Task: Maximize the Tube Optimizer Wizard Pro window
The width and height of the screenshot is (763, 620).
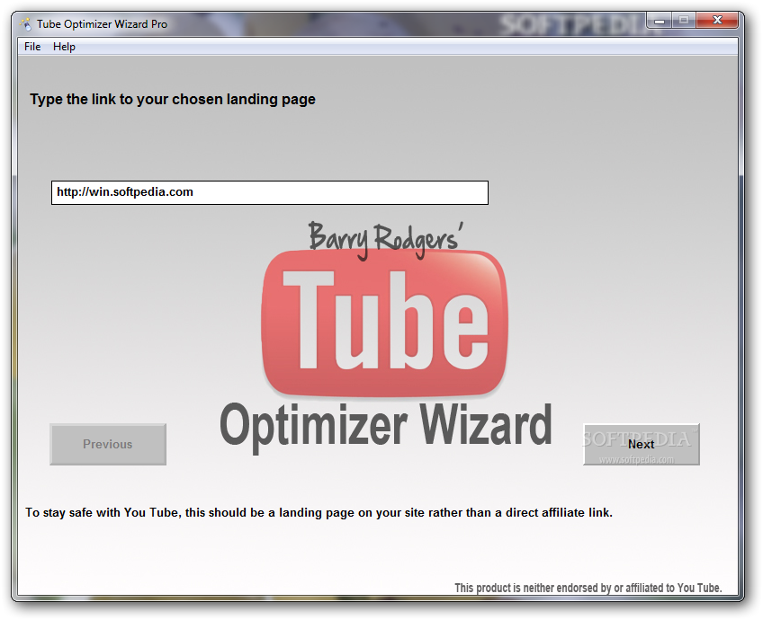Action: pos(684,21)
